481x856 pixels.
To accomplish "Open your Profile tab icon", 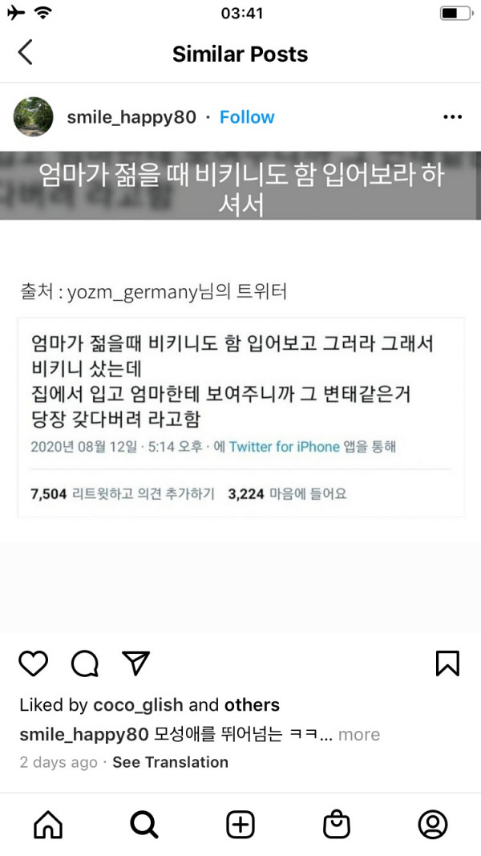I will [433, 825].
